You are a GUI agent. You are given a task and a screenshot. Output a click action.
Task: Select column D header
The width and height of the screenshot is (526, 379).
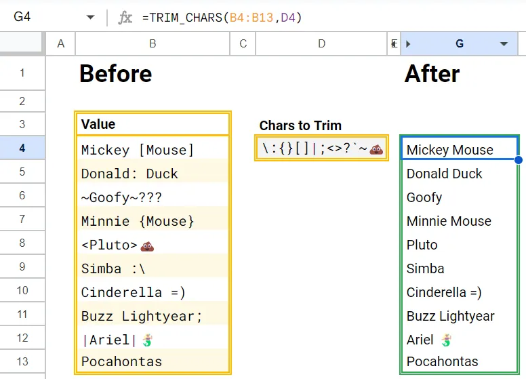click(x=321, y=43)
